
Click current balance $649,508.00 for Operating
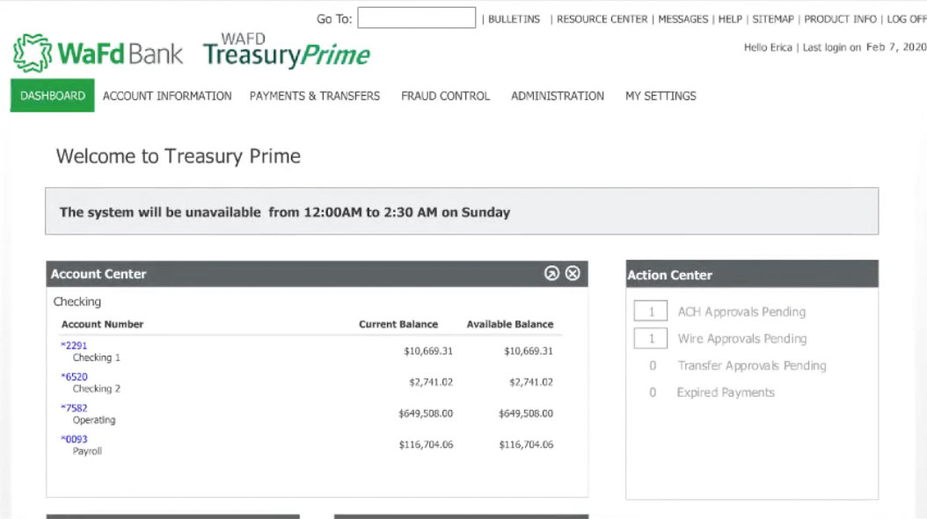(426, 414)
